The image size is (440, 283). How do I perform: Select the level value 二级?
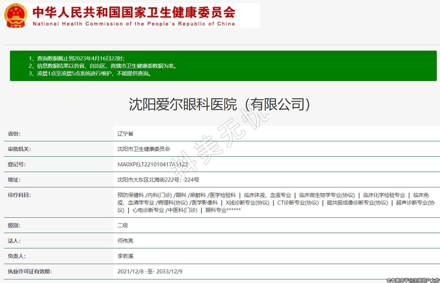[x=122, y=226]
